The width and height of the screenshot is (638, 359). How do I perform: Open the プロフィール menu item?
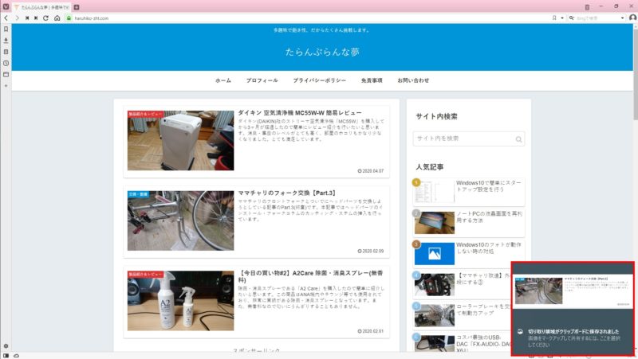point(262,80)
